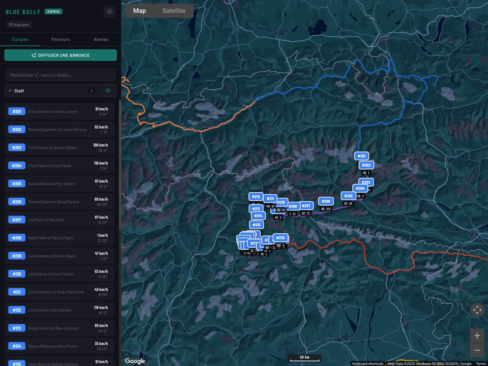Image resolution: width=488 pixels, height=366 pixels.
Task: Click the Staff count badge 6
Action: click(92, 91)
